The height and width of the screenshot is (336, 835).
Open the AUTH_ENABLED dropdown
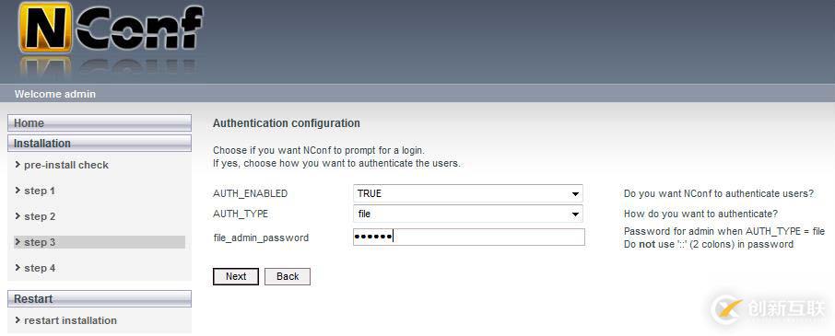click(467, 193)
